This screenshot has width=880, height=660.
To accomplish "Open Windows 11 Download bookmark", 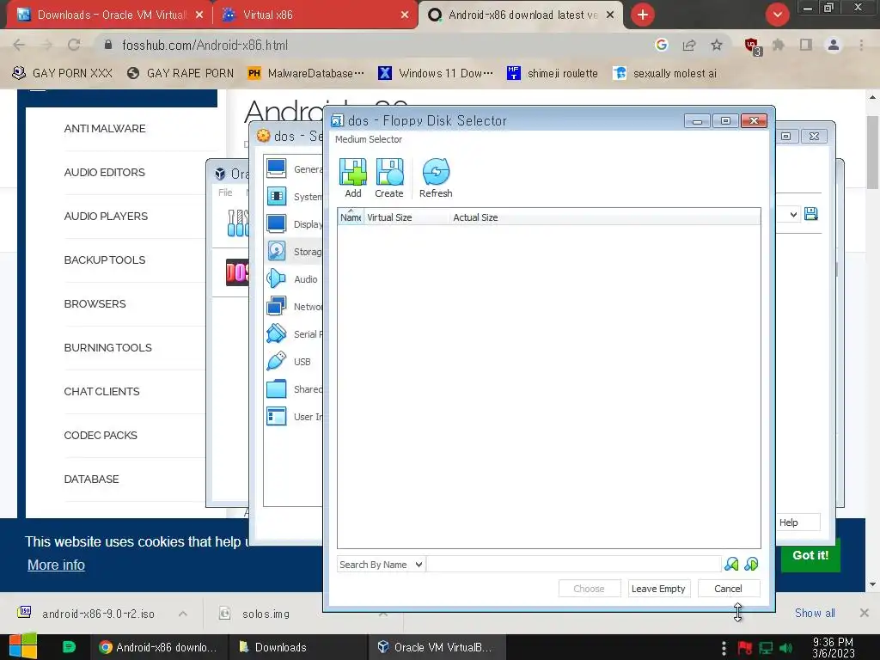I will coord(436,73).
